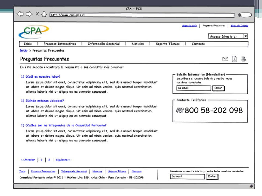Click the telephone icon beside 800 number
Screen dimensions: 262x196
coord(180,110)
